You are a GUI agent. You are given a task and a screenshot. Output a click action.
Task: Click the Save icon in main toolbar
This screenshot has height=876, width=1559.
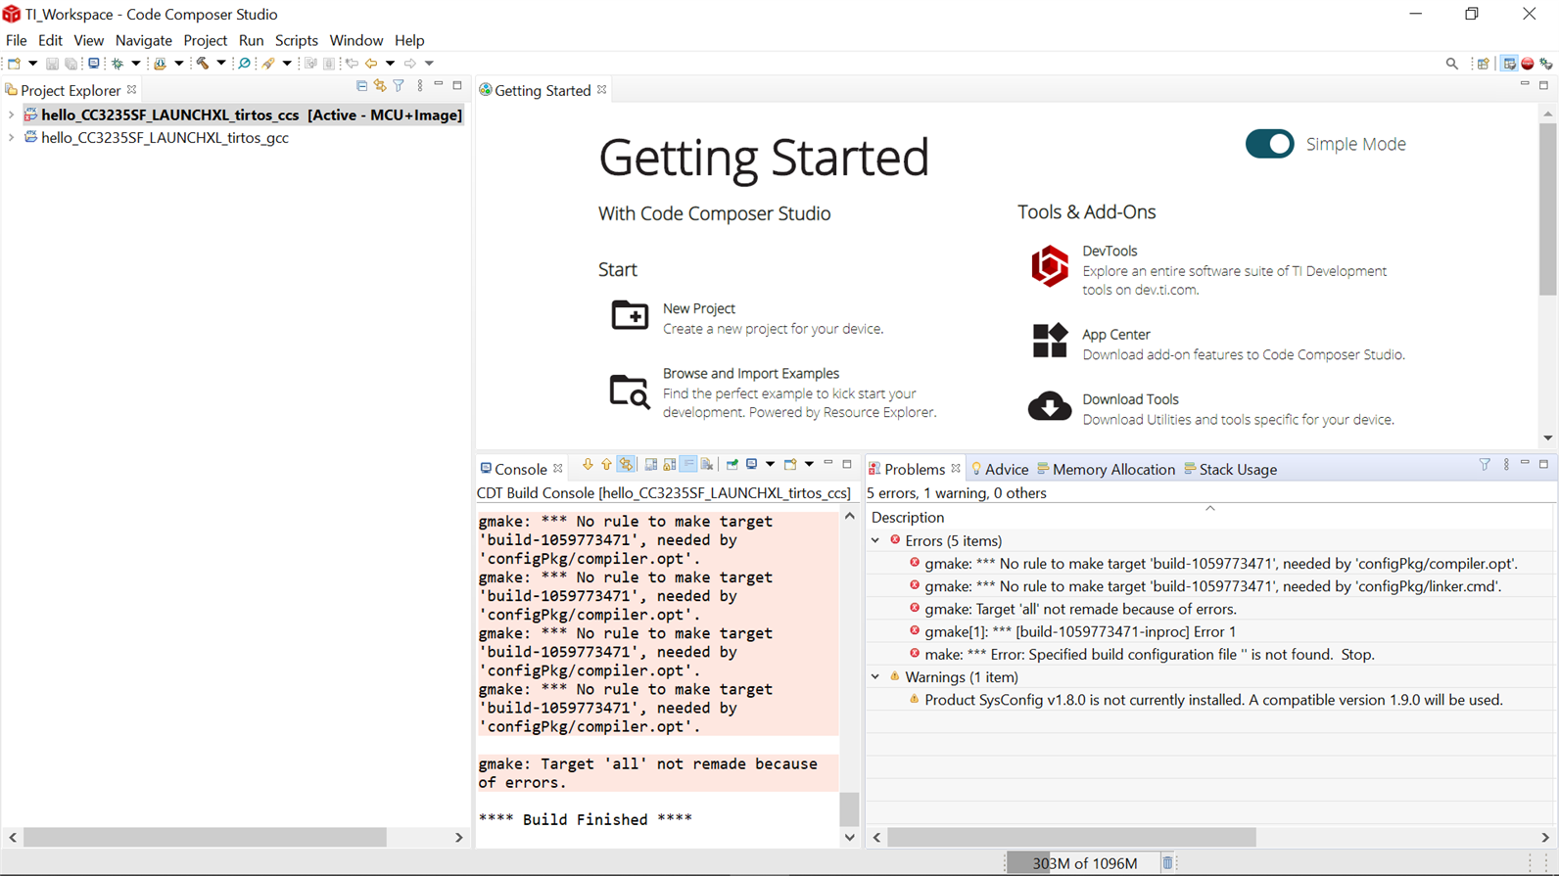(52, 64)
